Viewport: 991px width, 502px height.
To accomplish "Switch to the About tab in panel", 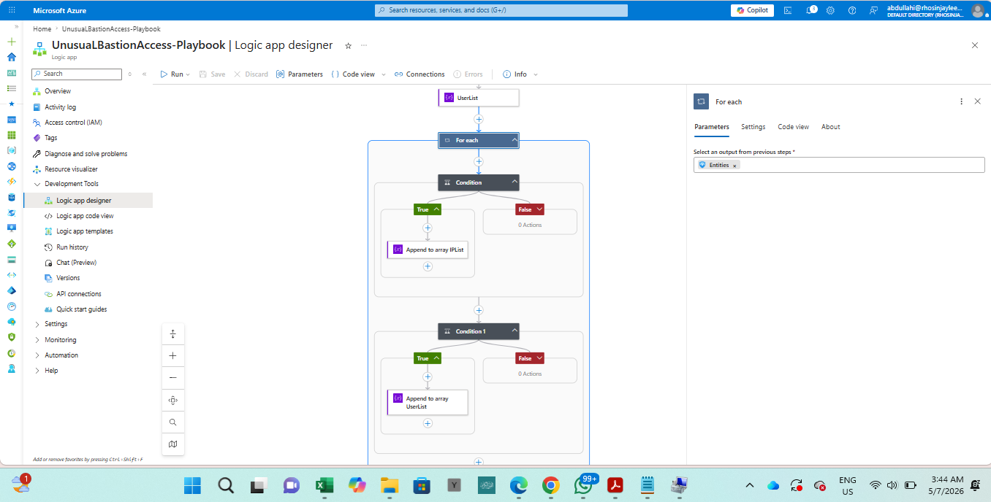I will tap(830, 127).
